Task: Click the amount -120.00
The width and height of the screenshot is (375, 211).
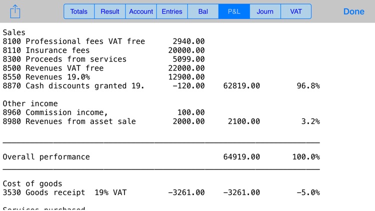Action: coord(188,86)
